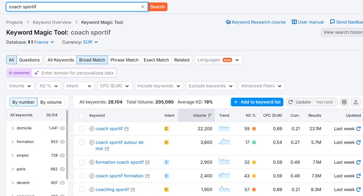363x196 pixels.
Task: Open the Exclude keywords dropdown
Action: (x=211, y=86)
